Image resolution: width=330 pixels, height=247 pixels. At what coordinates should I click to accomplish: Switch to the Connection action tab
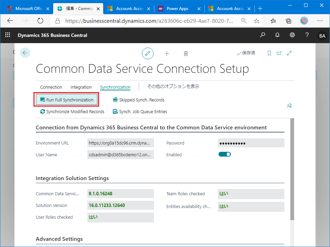[x=51, y=87]
